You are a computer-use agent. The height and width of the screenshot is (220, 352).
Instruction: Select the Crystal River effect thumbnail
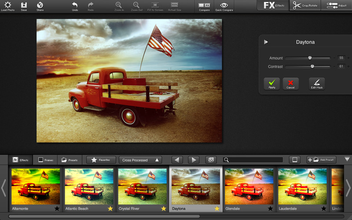[142, 186]
